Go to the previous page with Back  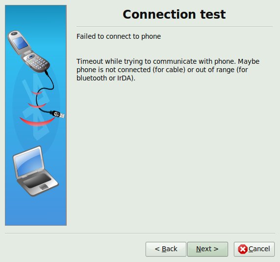tap(166, 249)
